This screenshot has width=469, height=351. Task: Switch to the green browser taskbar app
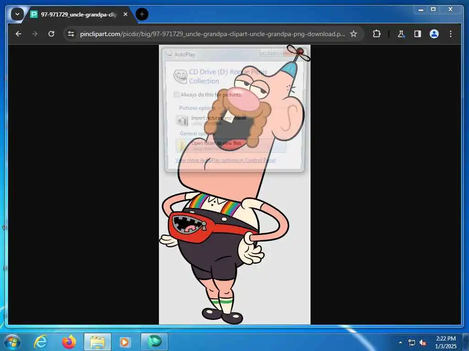(154, 342)
